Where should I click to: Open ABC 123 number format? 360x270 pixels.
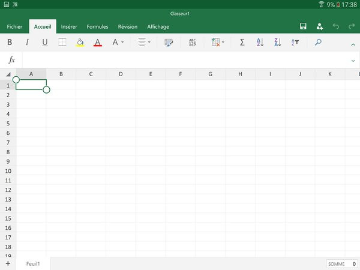(x=192, y=42)
